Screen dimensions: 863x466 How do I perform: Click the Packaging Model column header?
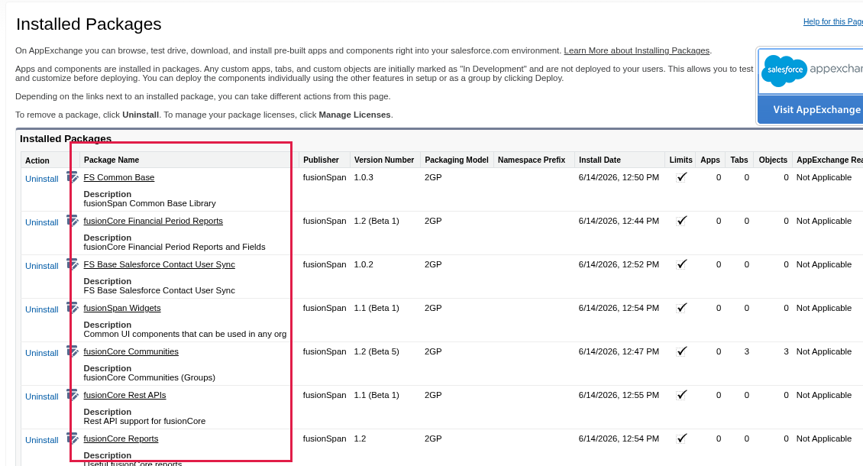pos(457,160)
